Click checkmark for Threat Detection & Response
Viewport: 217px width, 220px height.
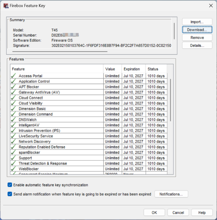click(13, 163)
